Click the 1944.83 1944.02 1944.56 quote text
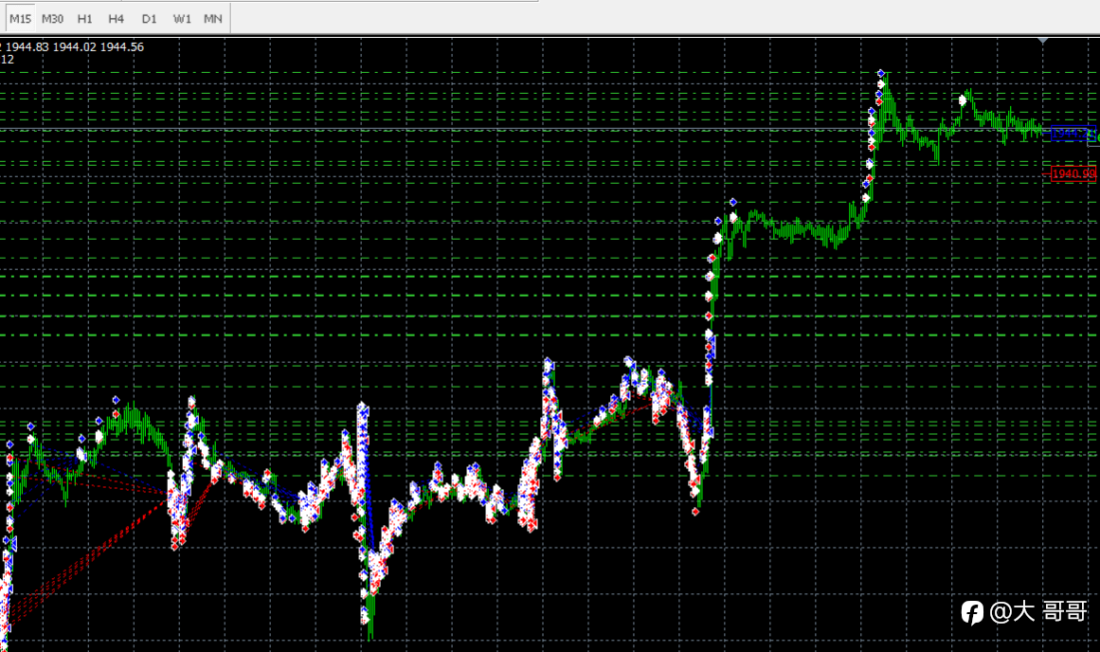1100x652 pixels. [x=75, y=47]
